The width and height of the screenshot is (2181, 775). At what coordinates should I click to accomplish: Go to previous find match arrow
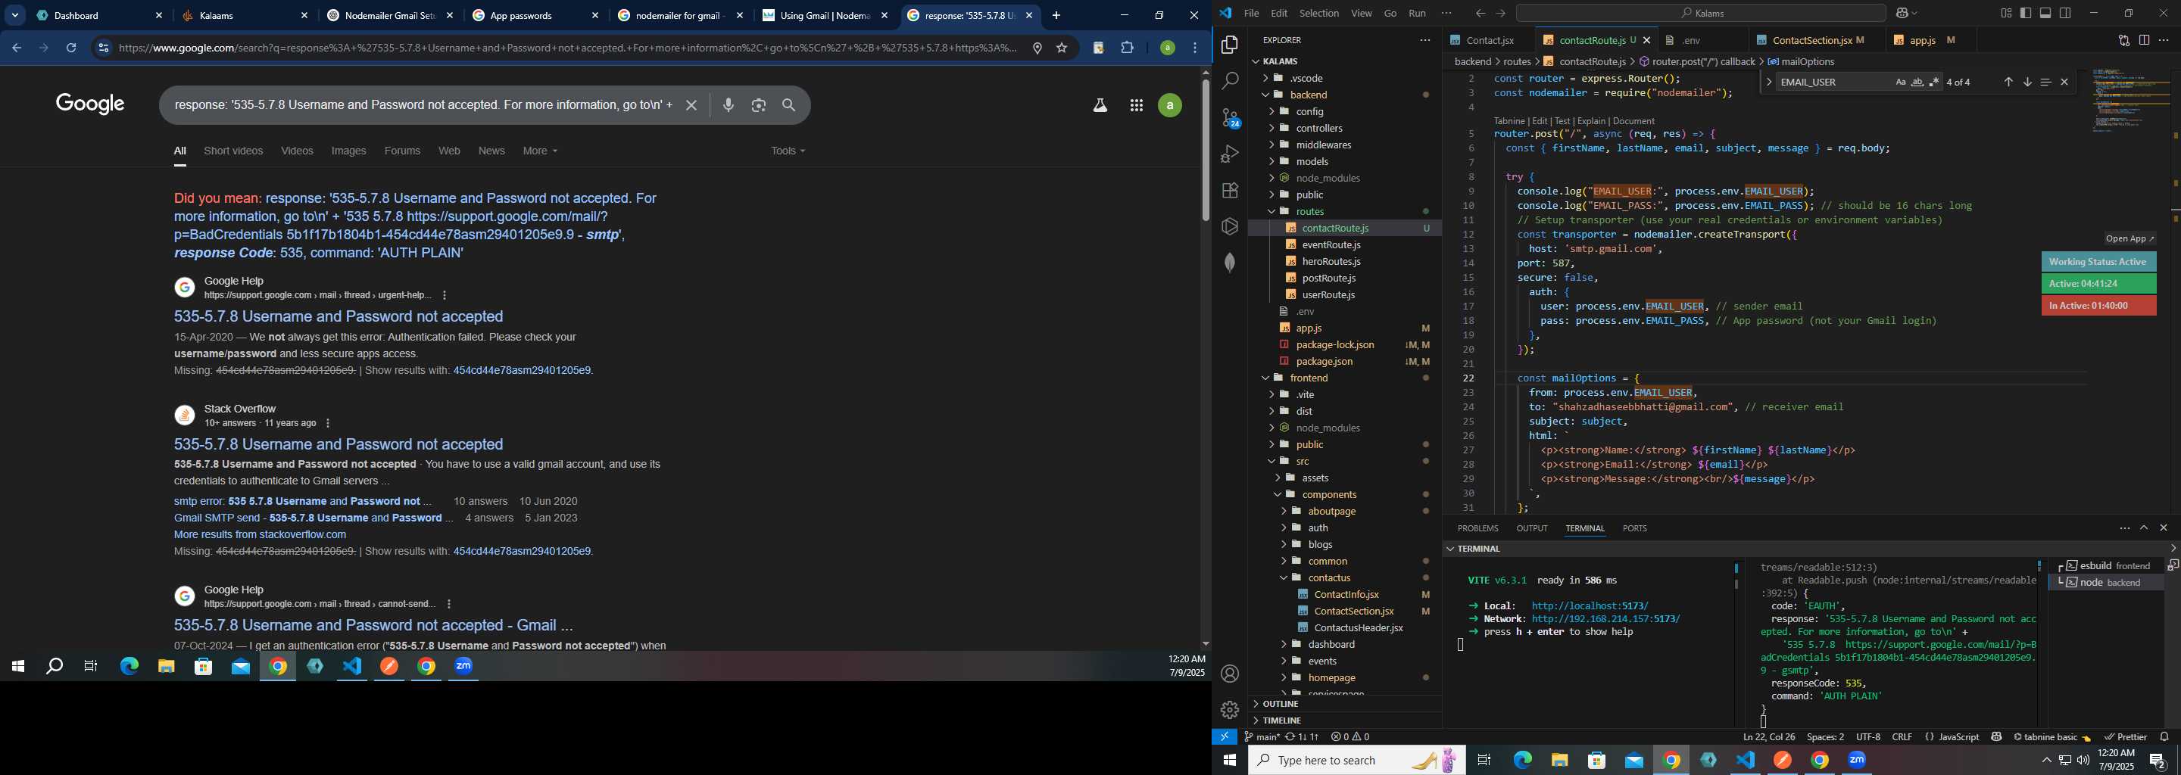coord(2008,82)
